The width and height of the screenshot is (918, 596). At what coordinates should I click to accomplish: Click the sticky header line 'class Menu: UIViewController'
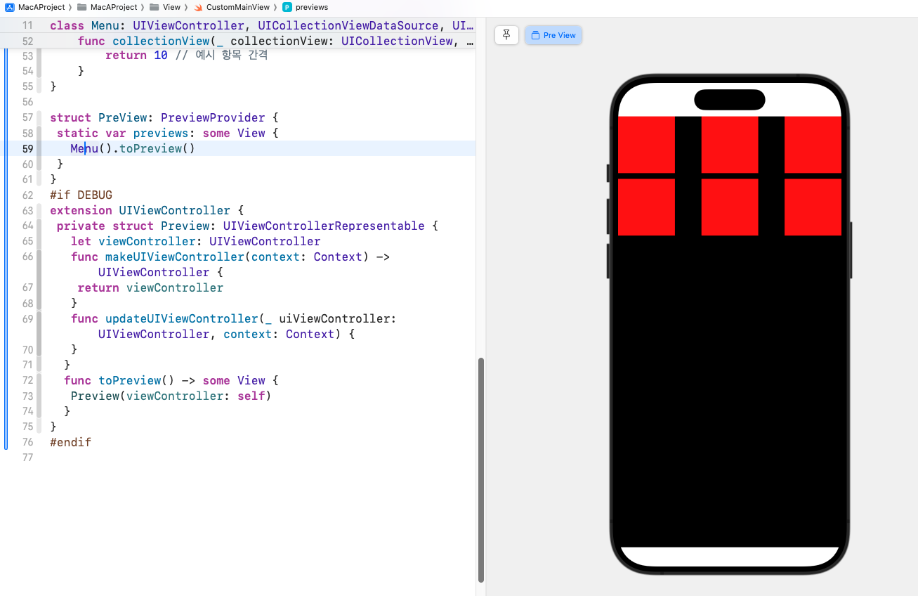point(263,25)
